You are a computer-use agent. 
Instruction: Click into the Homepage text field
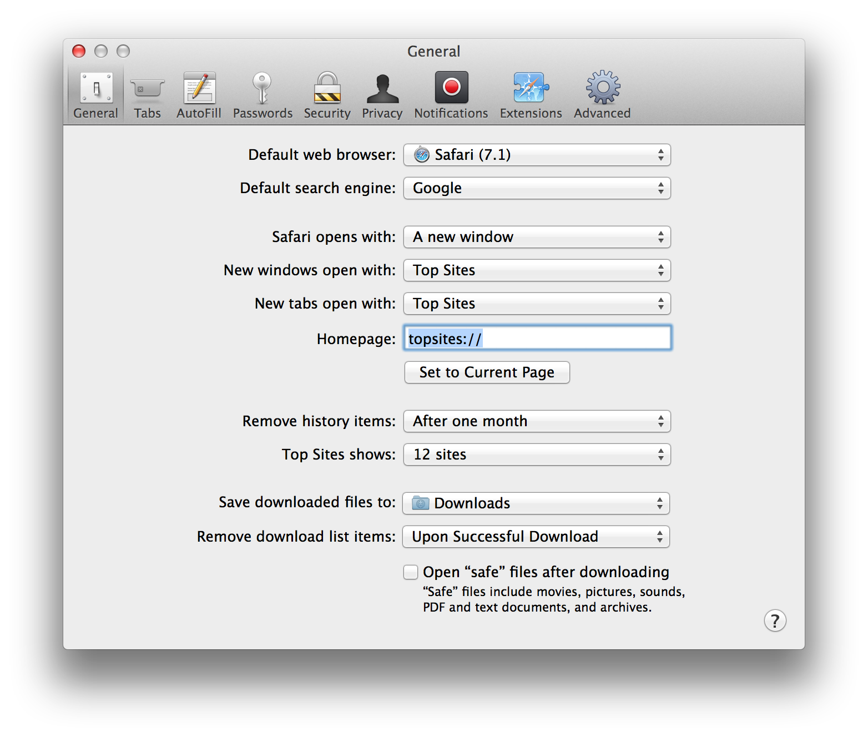point(538,338)
